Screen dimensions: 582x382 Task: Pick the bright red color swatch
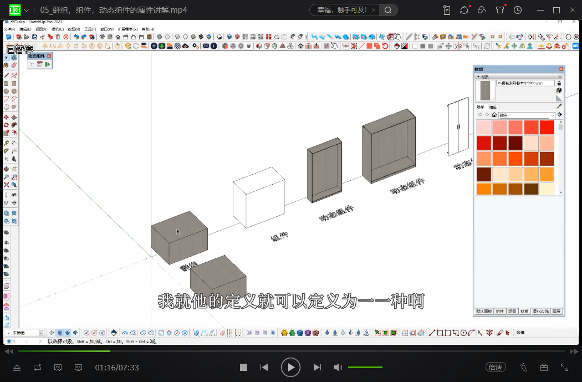(x=547, y=127)
